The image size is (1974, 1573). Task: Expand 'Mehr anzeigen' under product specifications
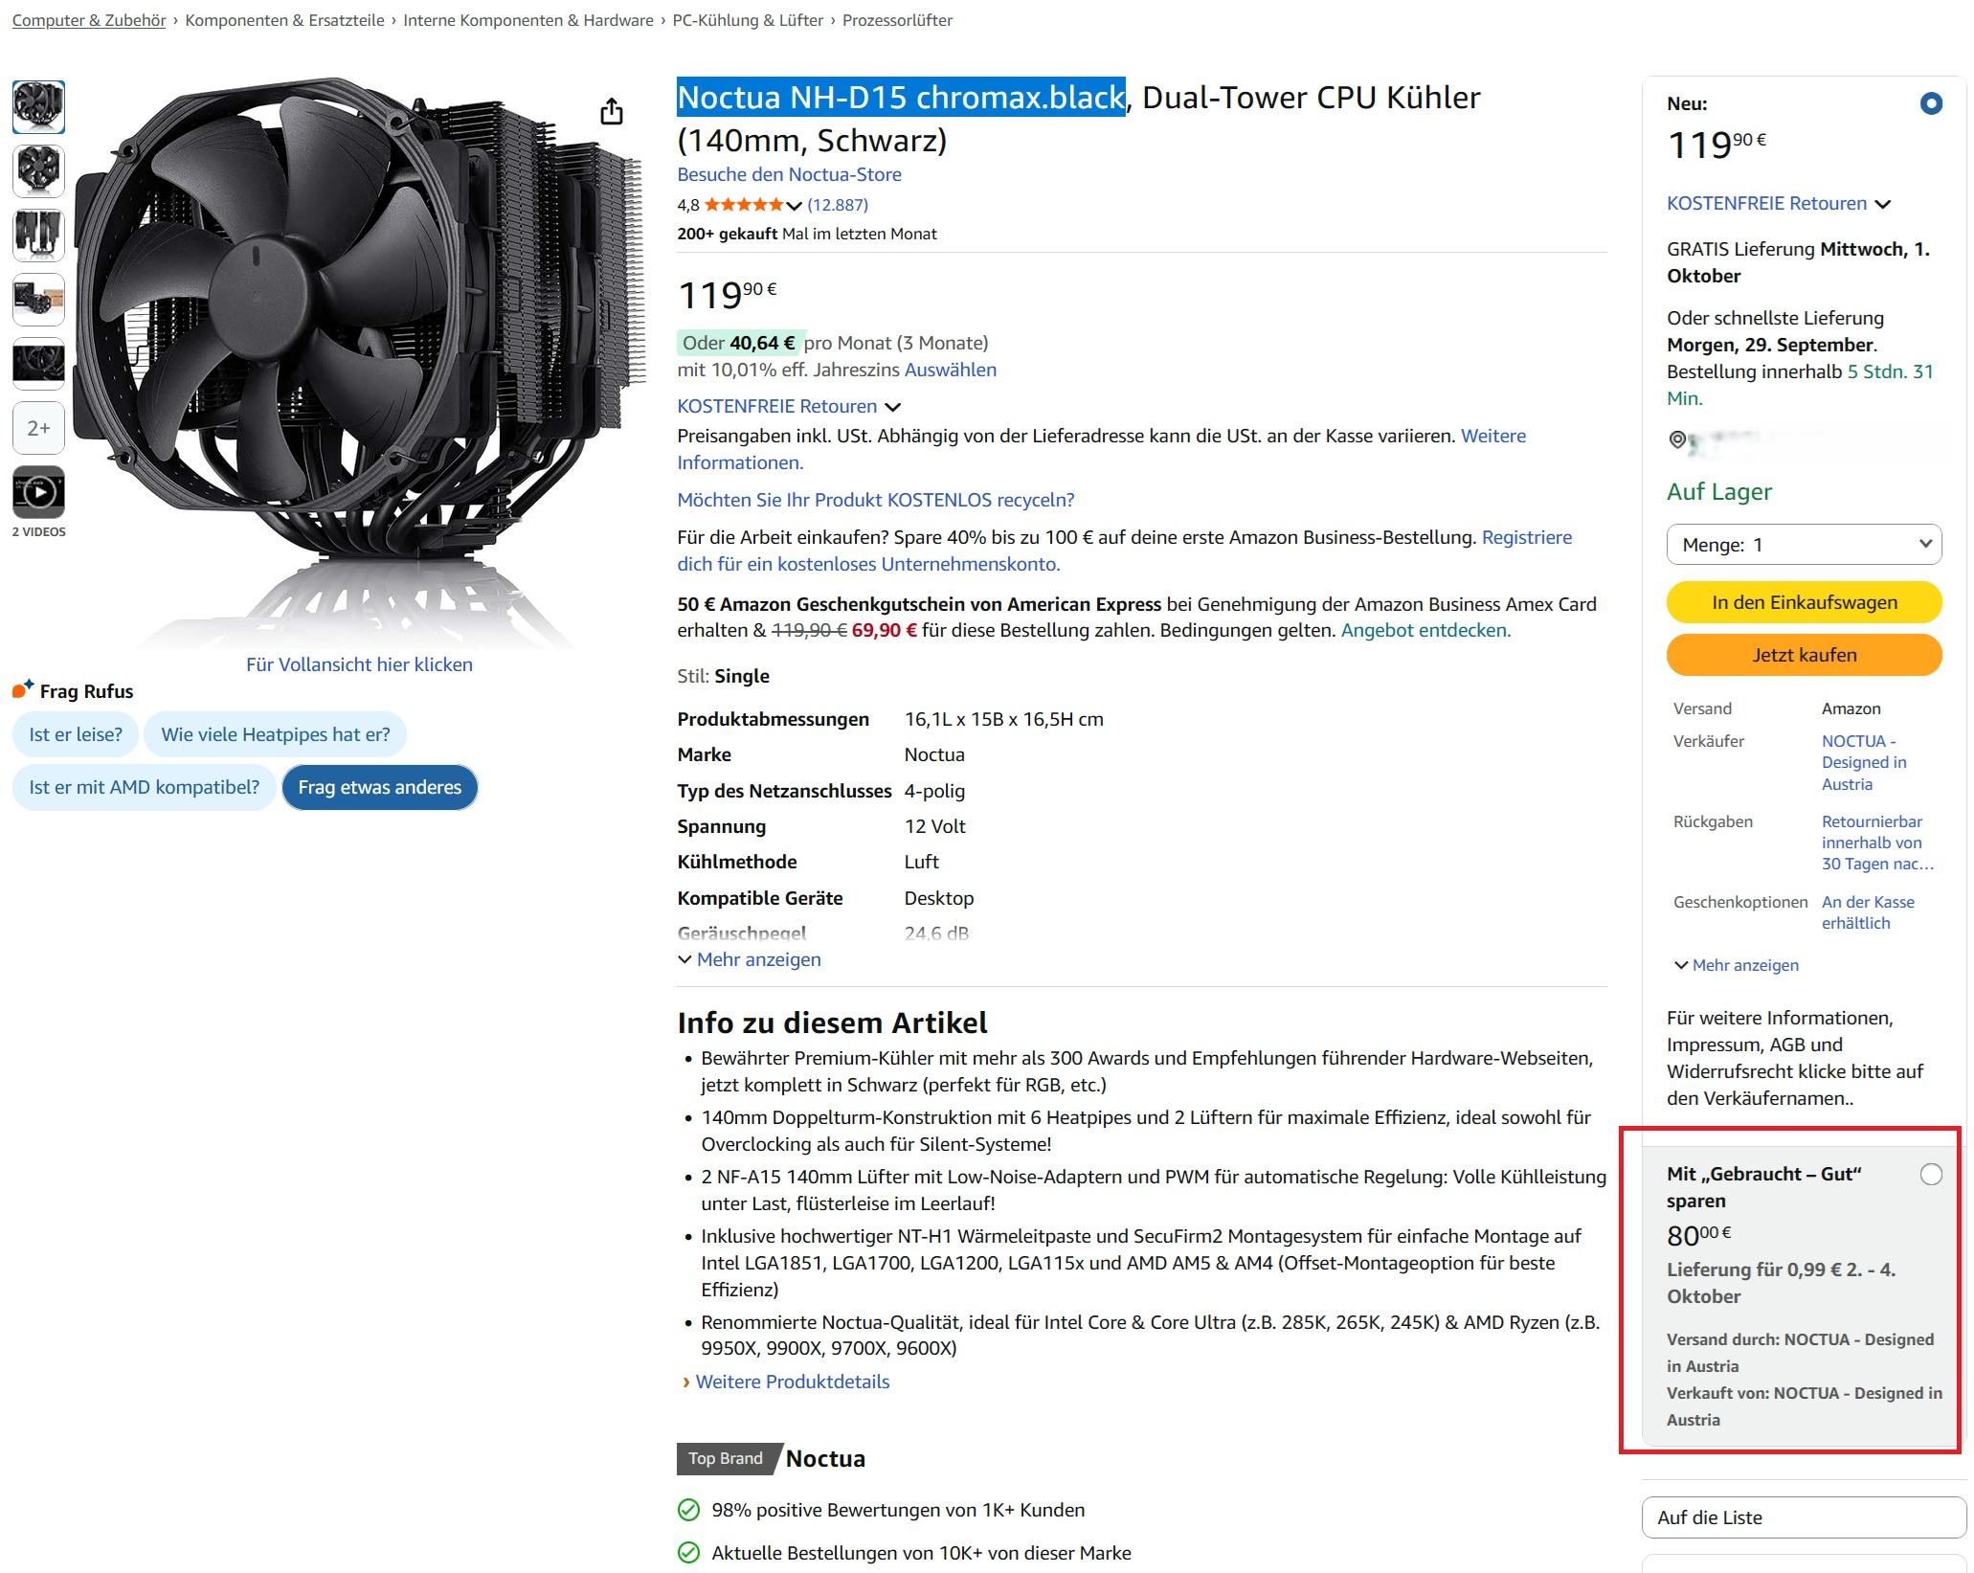pyautogui.click(x=750, y=959)
